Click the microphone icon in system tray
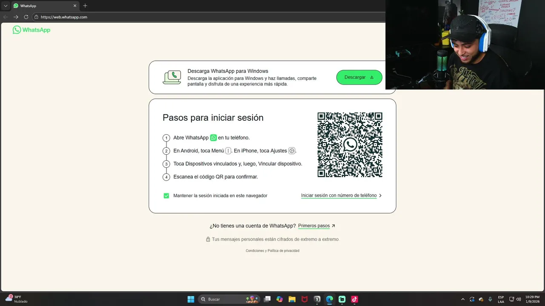 click(490, 299)
